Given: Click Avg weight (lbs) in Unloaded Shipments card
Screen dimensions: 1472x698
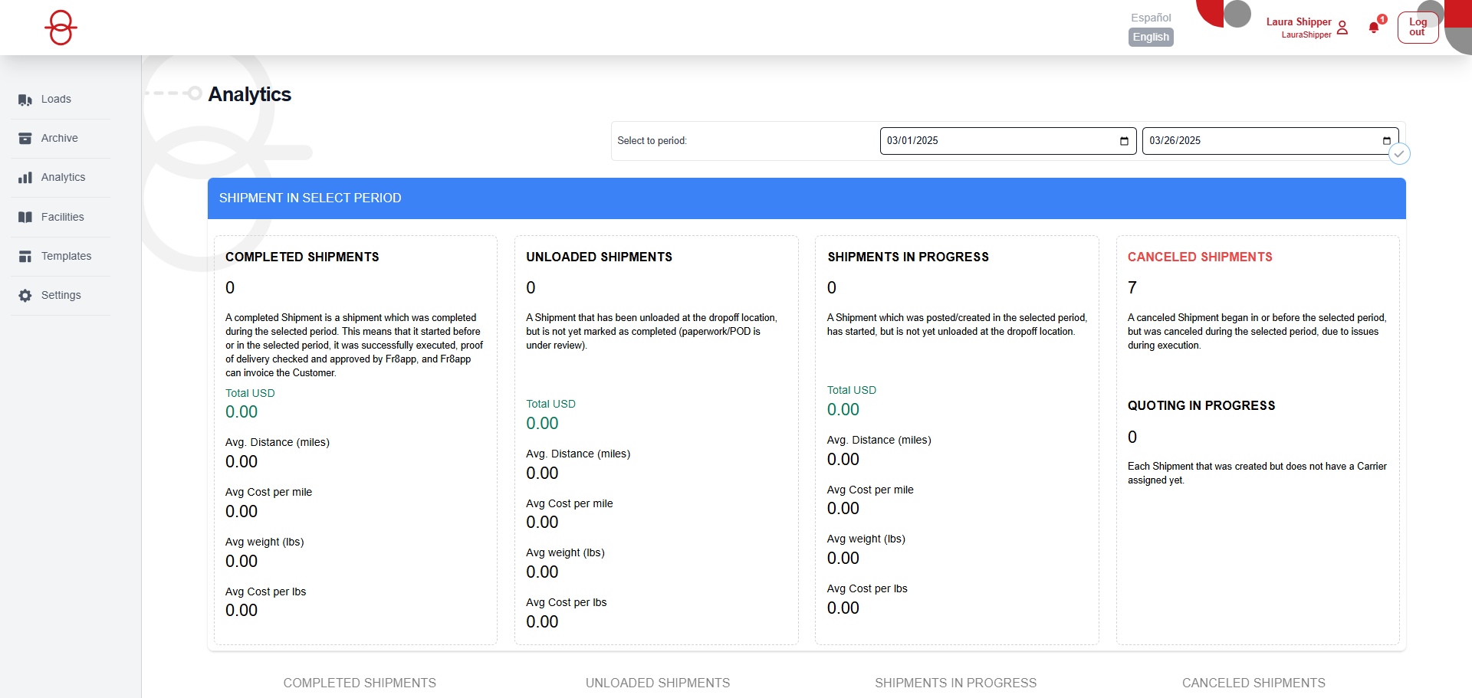Looking at the screenshot, I should tap(565, 552).
